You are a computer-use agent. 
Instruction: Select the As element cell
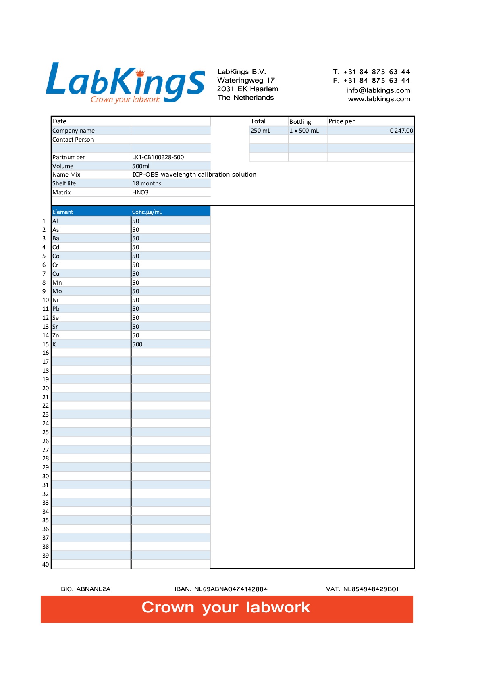91,230
